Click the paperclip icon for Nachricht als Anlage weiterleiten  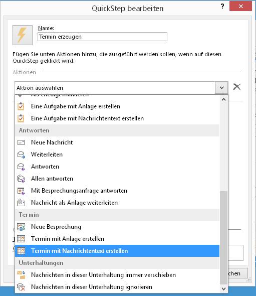coord(21,203)
